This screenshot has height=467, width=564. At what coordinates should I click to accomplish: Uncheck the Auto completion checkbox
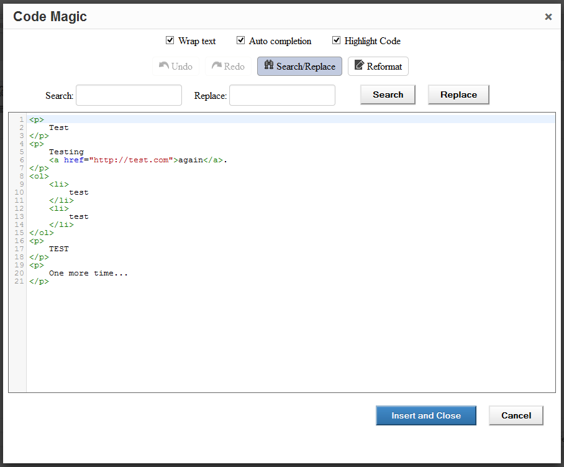point(240,40)
